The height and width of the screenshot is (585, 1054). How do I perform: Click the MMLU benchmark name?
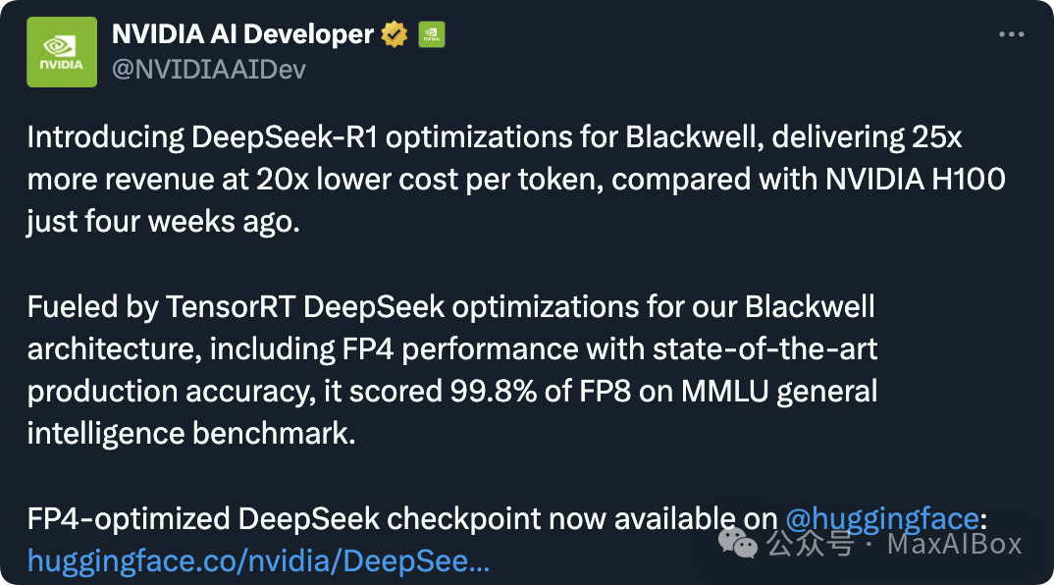pos(724,391)
